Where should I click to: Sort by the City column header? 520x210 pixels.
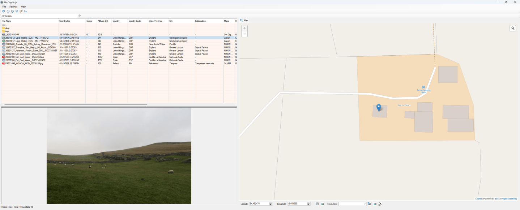(x=181, y=21)
